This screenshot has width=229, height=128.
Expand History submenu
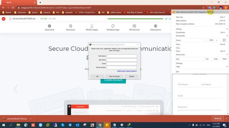[227, 29]
